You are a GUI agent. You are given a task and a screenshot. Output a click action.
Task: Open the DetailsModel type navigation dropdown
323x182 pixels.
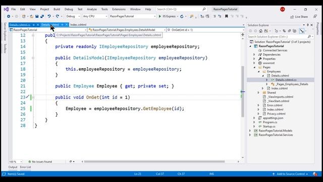(127, 30)
